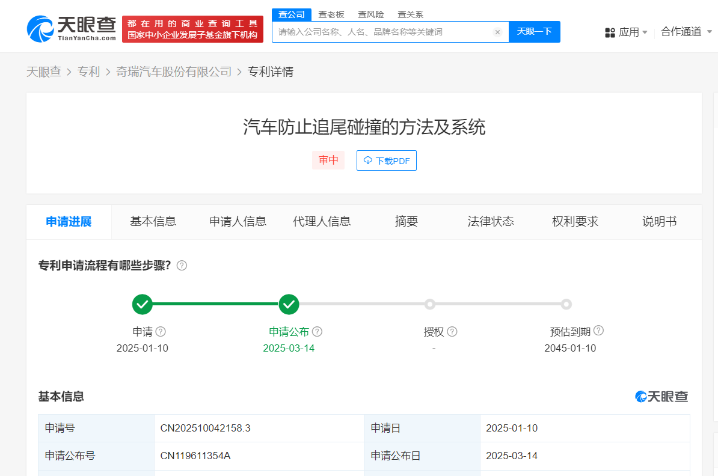Expand the 合作通道 dropdown
Viewport: 718px width, 476px height.
pyautogui.click(x=686, y=32)
